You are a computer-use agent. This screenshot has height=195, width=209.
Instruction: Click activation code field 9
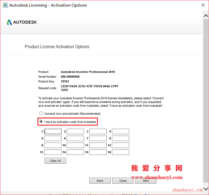53,145
